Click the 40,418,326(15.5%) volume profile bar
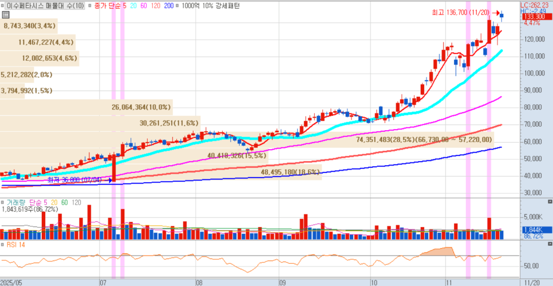553x286 pixels. [134, 156]
